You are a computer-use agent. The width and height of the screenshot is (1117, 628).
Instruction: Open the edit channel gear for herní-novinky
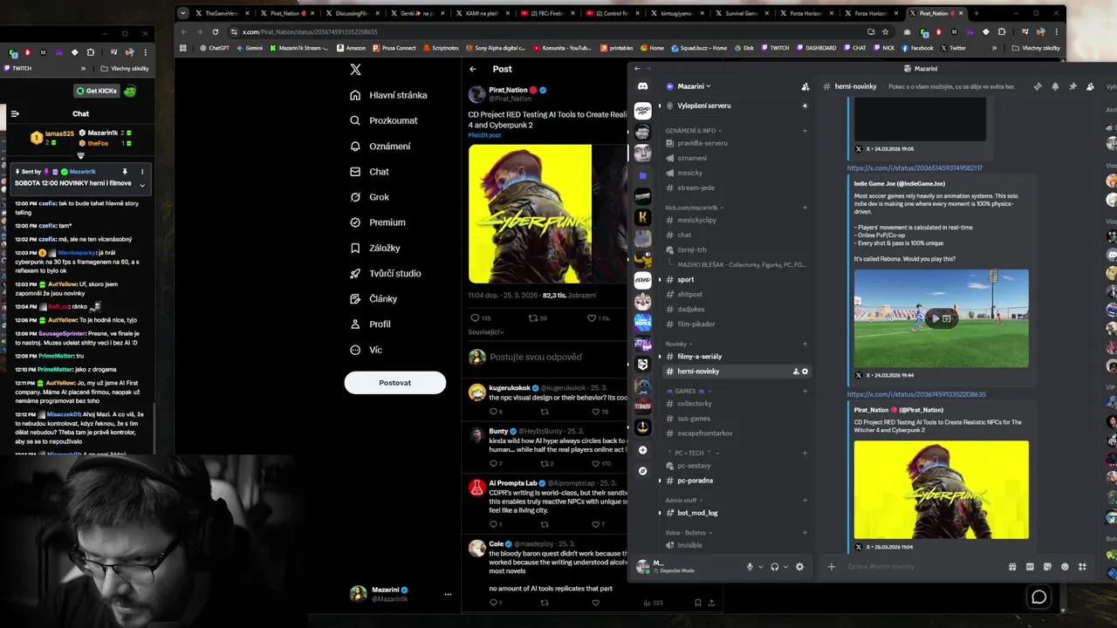tap(805, 372)
